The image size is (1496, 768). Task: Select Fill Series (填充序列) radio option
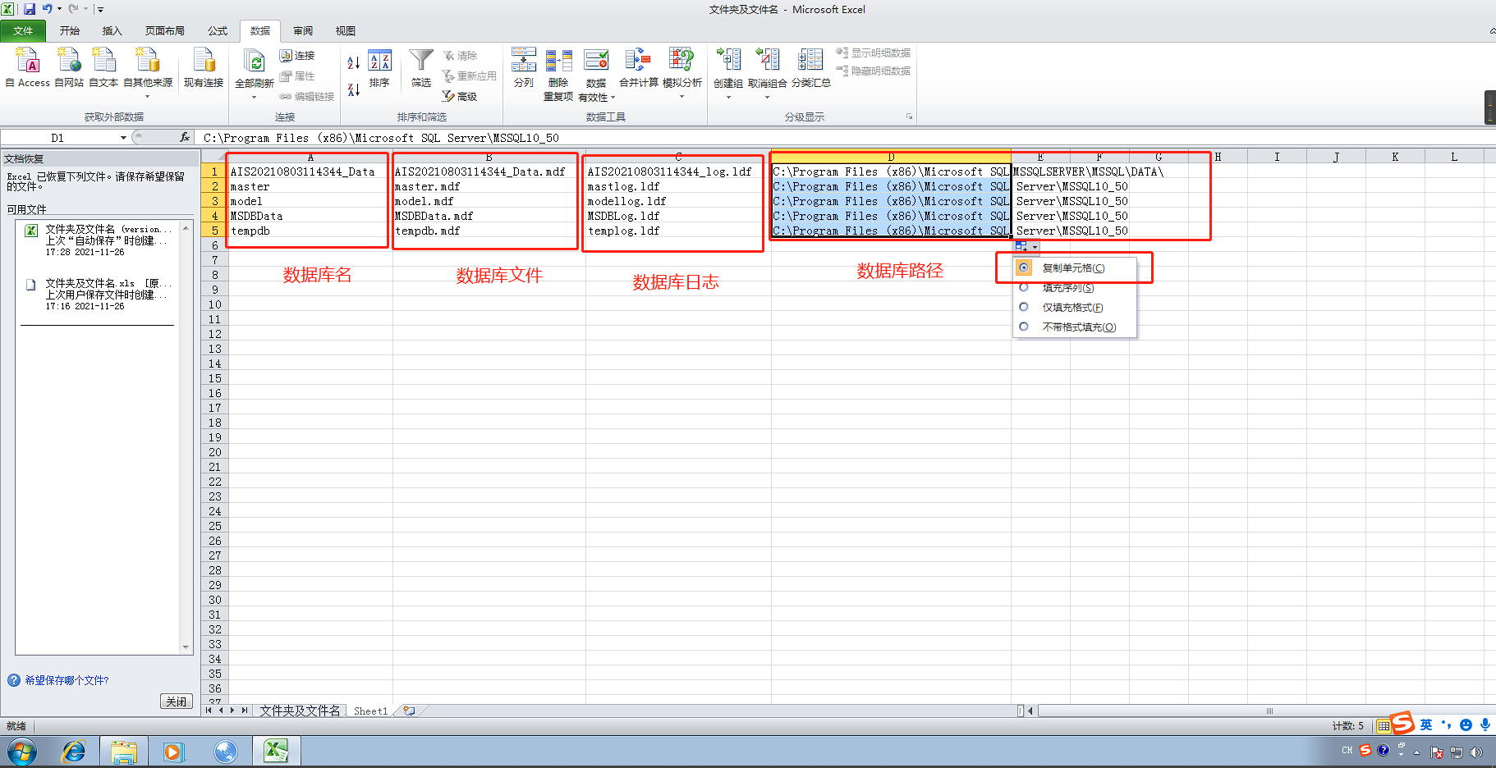click(x=1024, y=287)
